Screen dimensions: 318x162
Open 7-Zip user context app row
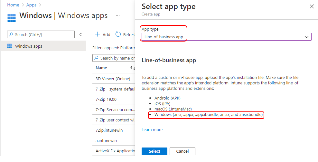point(114,120)
